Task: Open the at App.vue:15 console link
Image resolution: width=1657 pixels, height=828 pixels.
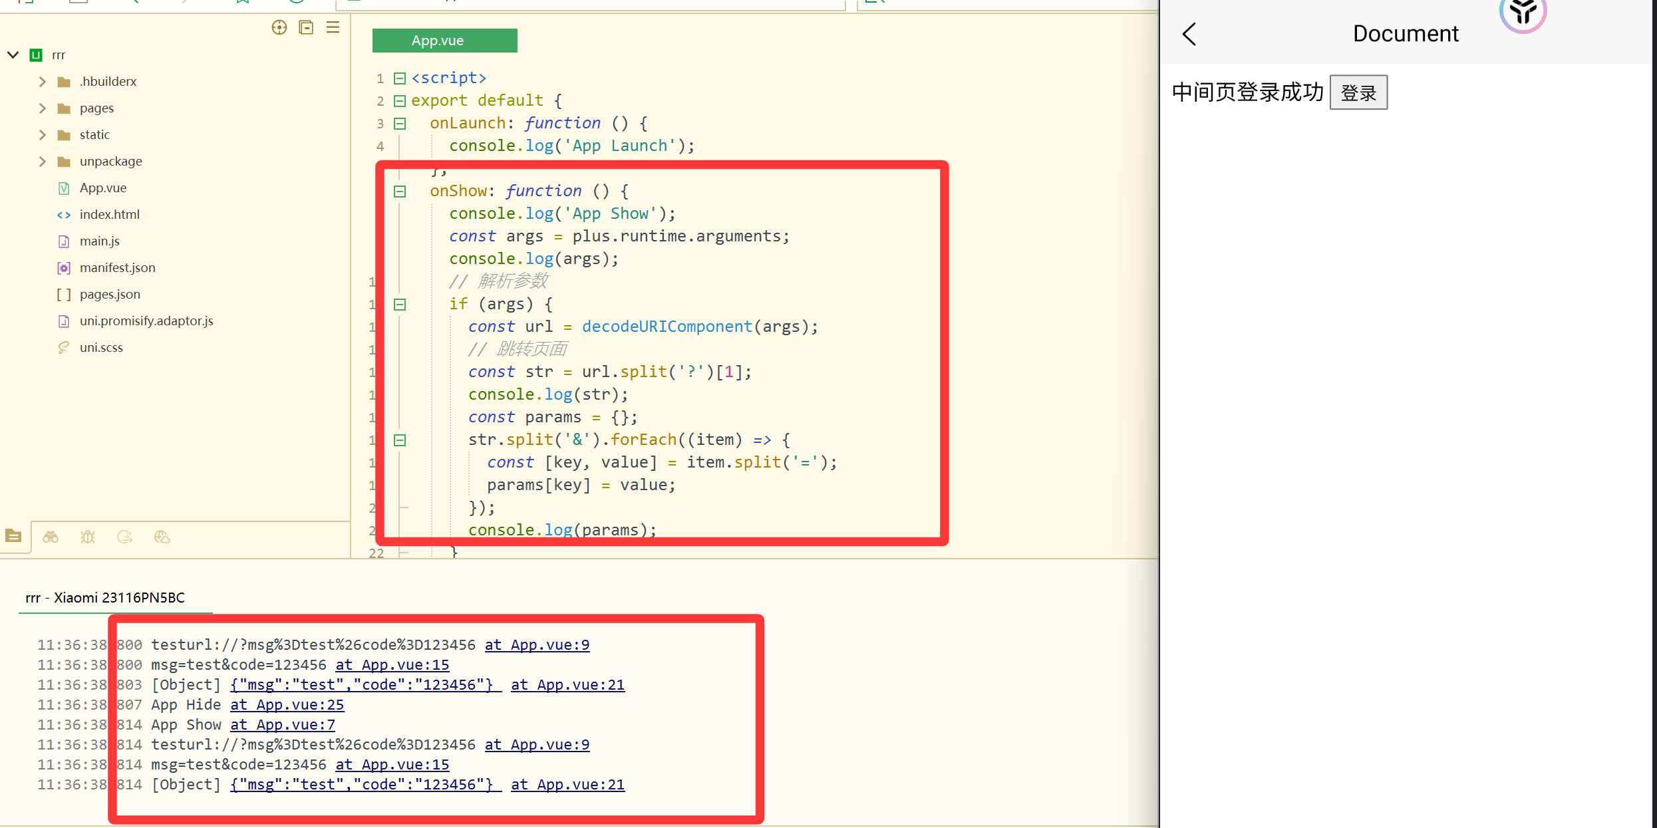Action: pos(392,664)
